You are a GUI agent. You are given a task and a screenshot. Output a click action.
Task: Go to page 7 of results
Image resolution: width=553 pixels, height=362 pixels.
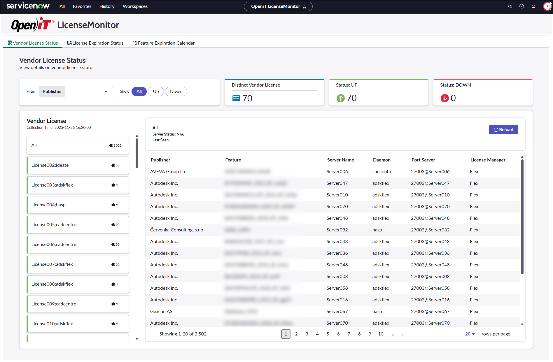tap(349, 334)
